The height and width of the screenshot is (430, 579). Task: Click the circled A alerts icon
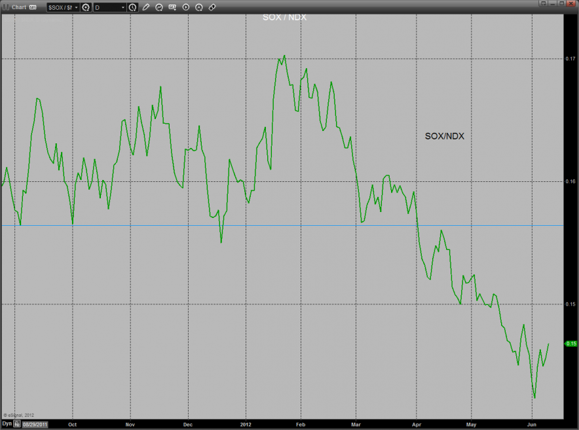click(199, 7)
